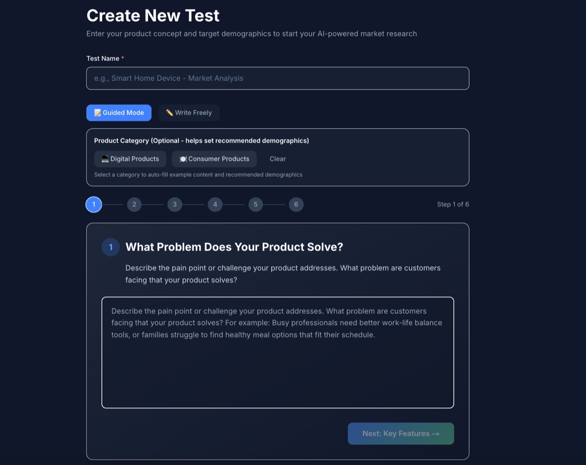
Task: Select the active Guided Mode tab
Action: pos(119,113)
